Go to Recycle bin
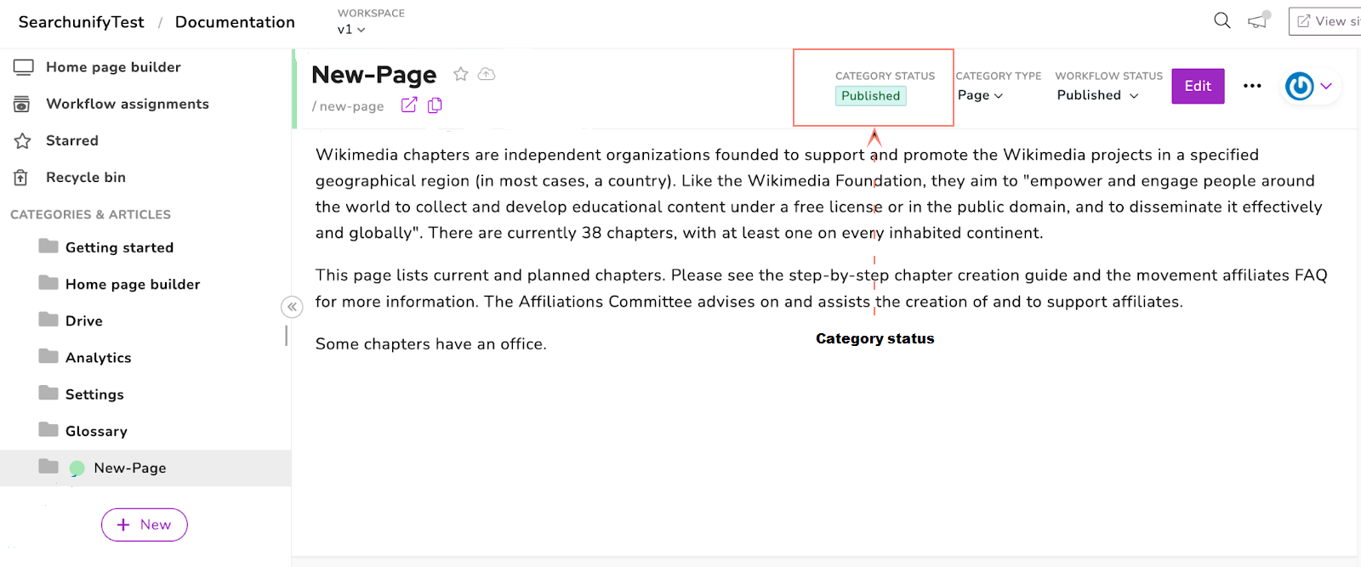Viewport: 1361px width, 567px height. 85,177
